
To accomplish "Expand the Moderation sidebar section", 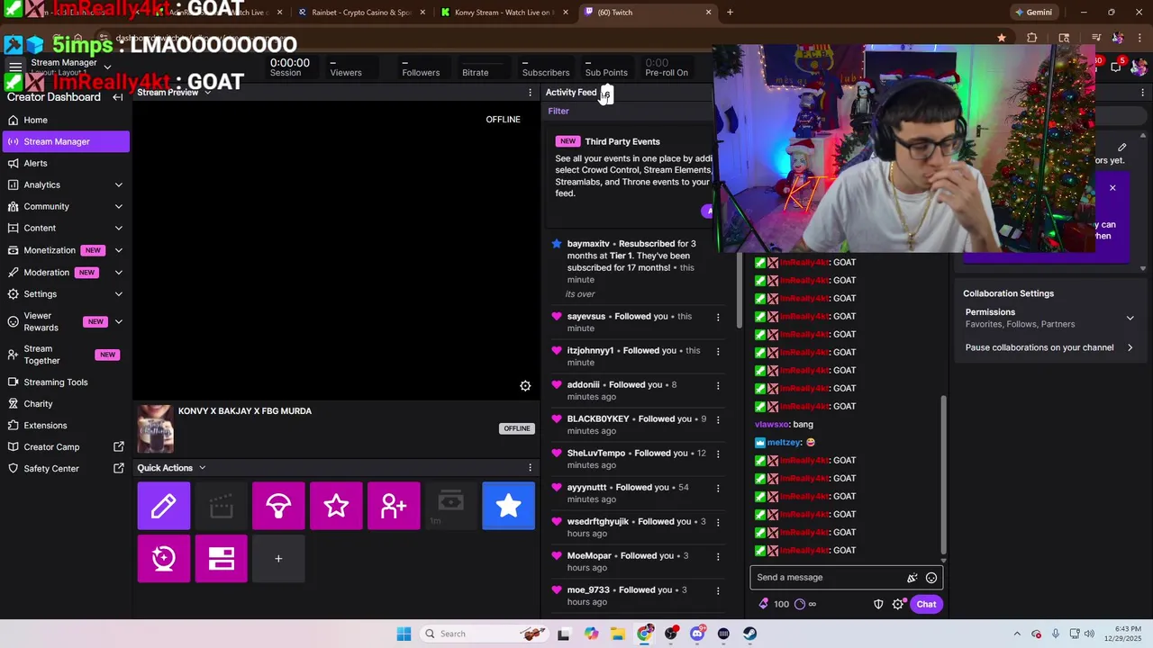I will pyautogui.click(x=119, y=272).
